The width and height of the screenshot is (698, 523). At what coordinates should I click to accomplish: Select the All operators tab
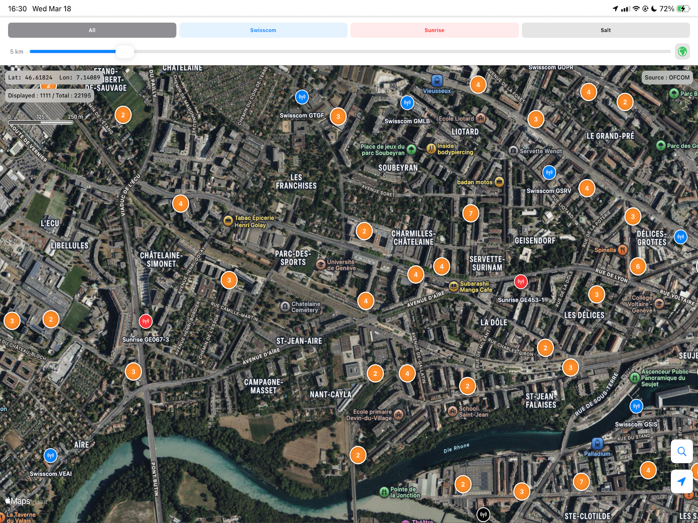(92, 30)
